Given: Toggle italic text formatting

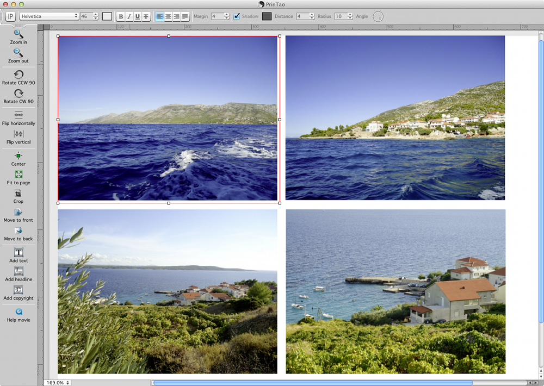Looking at the screenshot, I should pyautogui.click(x=129, y=16).
